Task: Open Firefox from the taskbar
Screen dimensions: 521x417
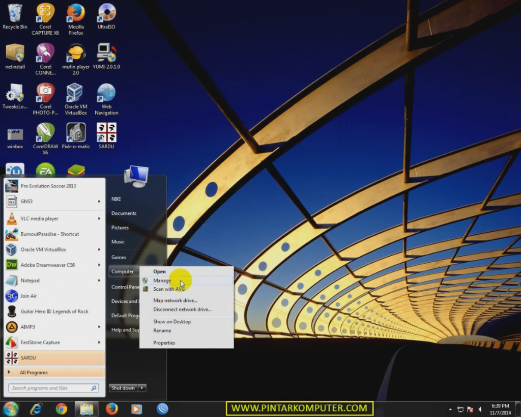Action: (111, 409)
